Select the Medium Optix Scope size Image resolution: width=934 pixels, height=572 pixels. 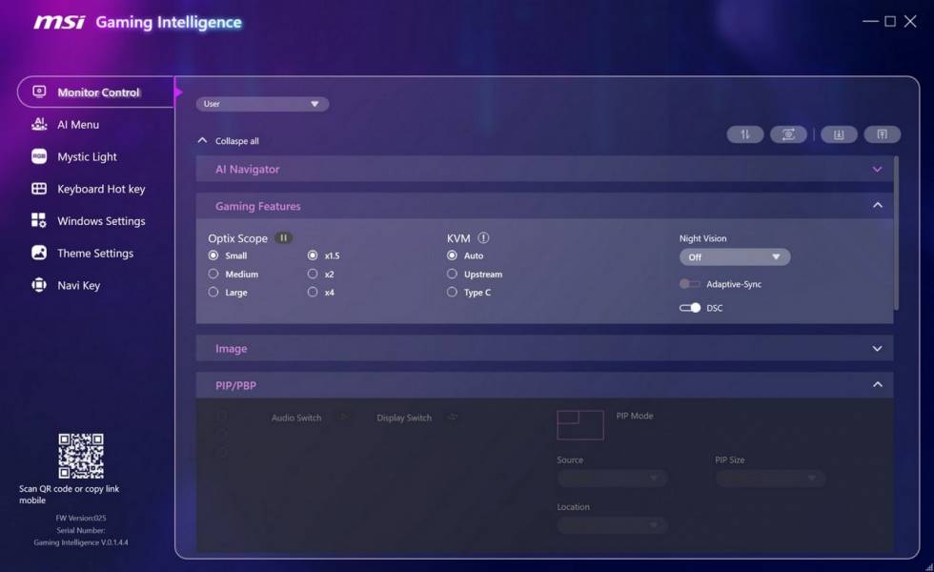(x=213, y=275)
